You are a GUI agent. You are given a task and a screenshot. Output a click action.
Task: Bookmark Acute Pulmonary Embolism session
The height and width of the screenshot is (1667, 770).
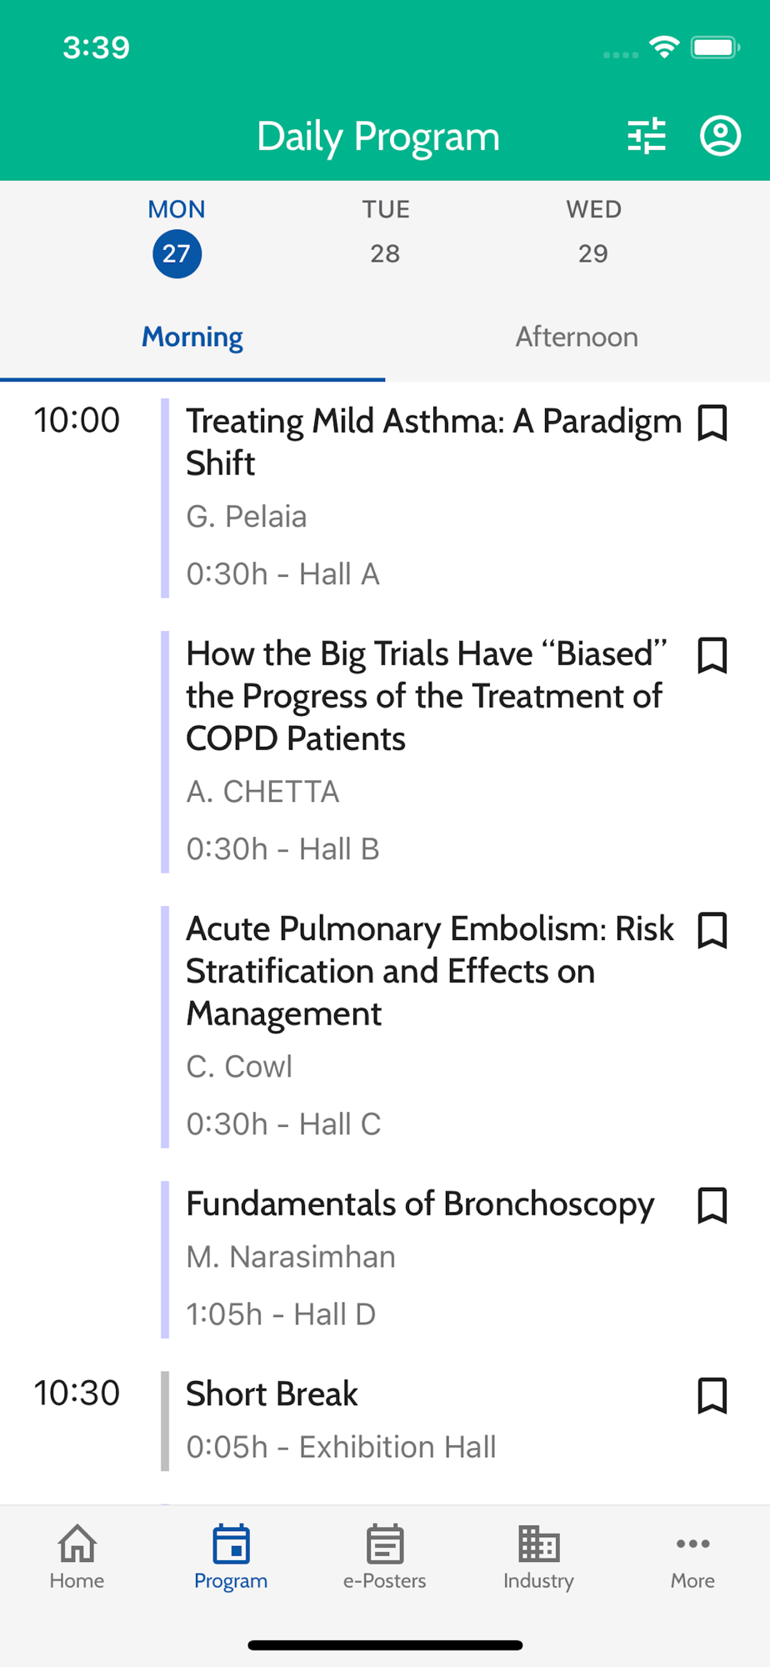point(712,930)
